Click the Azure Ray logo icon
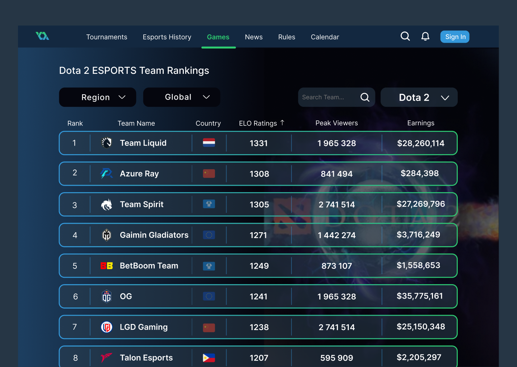The width and height of the screenshot is (517, 367). (107, 173)
